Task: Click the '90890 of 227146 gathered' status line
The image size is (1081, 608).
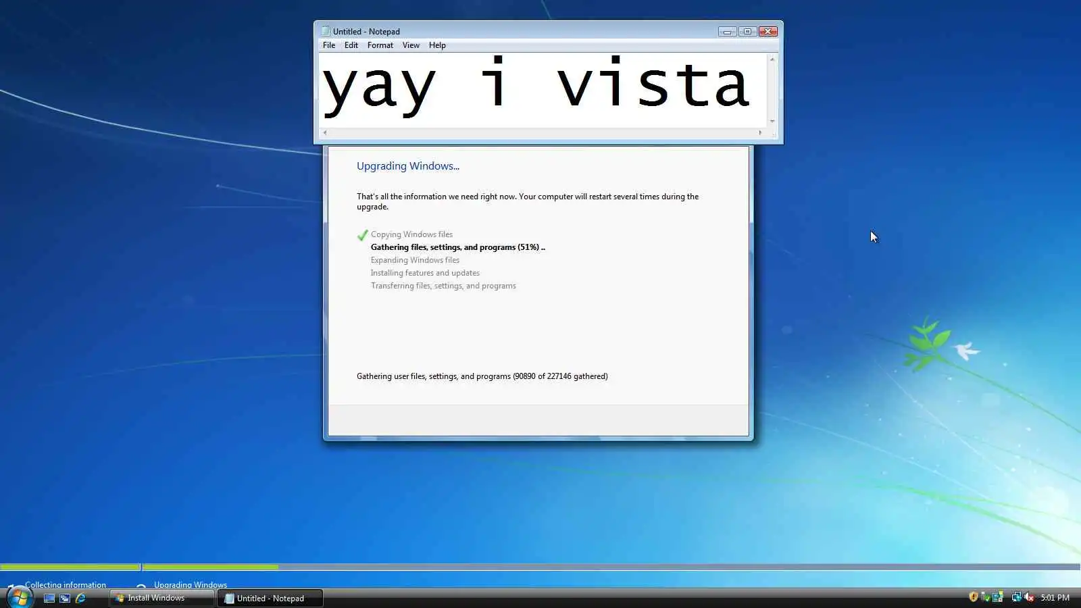Action: [x=482, y=376]
